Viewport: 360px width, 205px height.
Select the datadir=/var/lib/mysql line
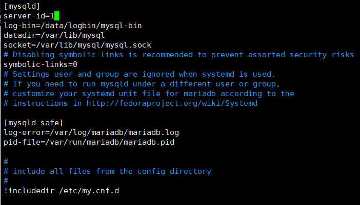pos(54,35)
